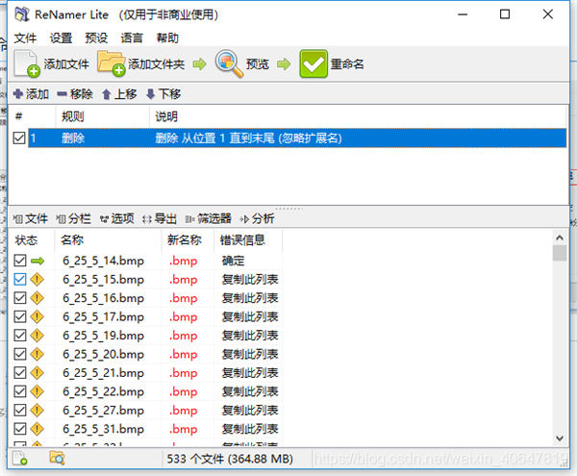Screen dimensions: 577x476
Task: Open the 选项 options dropdown
Action: [x=117, y=219]
